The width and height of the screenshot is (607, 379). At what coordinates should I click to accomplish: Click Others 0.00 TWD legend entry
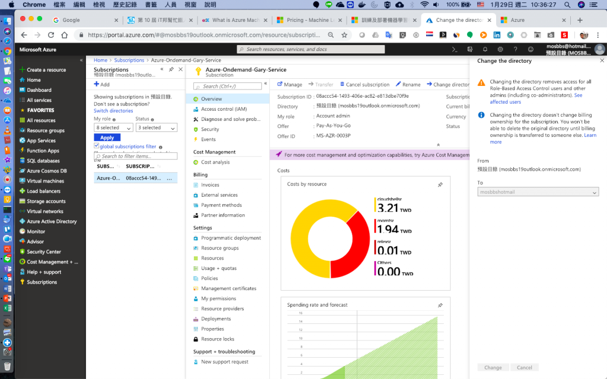click(393, 268)
